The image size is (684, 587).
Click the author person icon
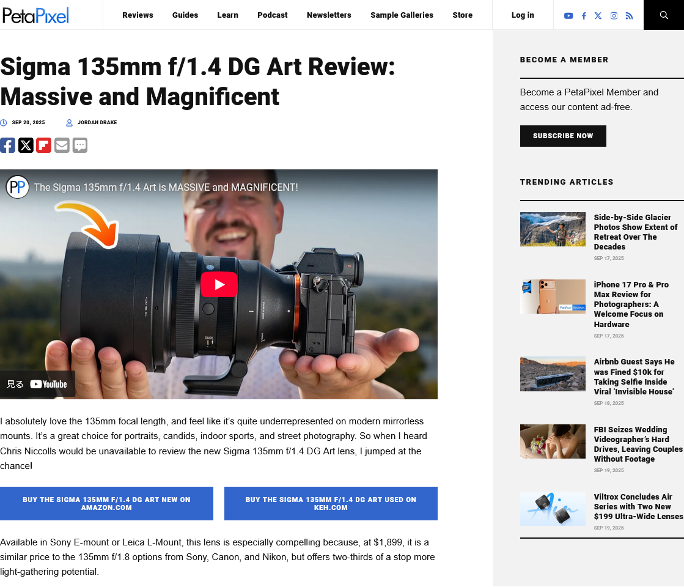click(x=69, y=123)
